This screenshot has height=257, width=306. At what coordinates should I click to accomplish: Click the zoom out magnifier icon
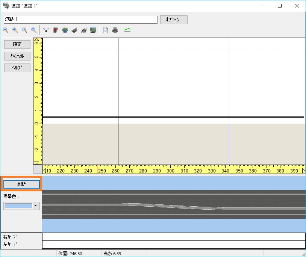click(6, 30)
